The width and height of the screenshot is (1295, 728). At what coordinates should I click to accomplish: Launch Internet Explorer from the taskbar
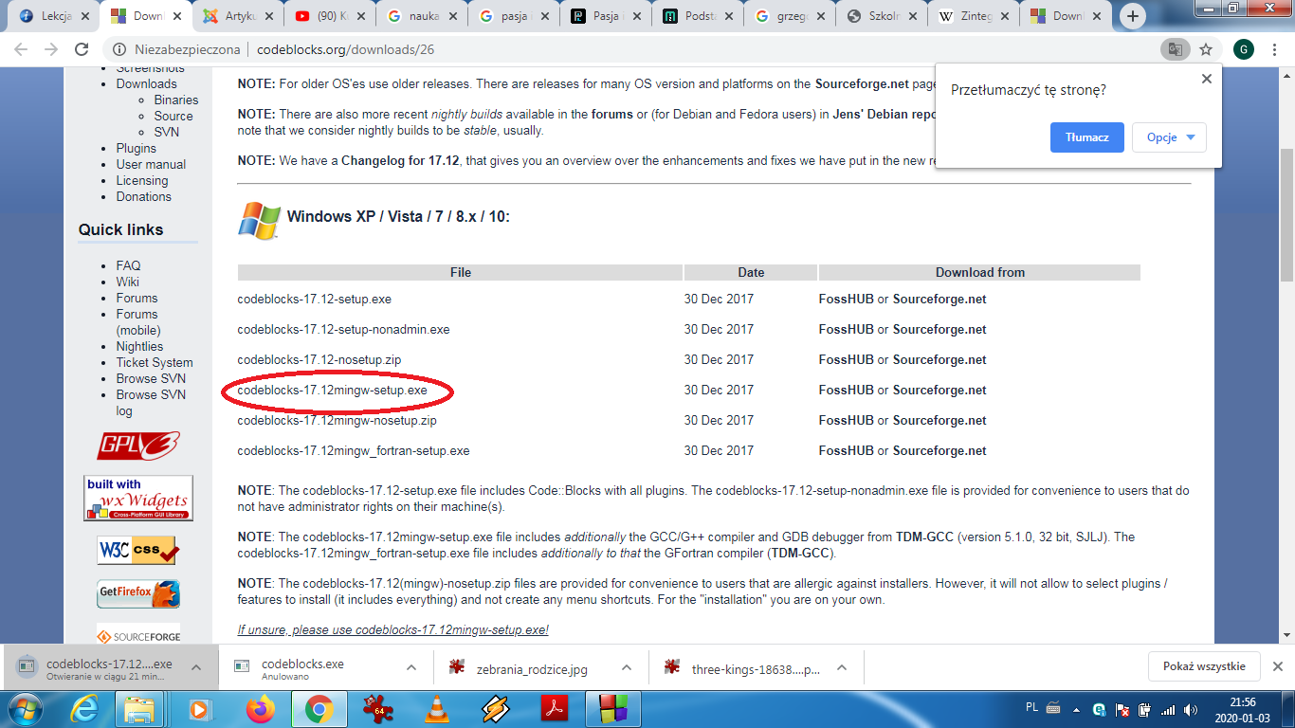[x=83, y=708]
